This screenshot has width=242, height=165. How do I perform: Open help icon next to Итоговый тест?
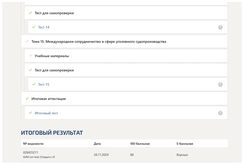click(220, 113)
